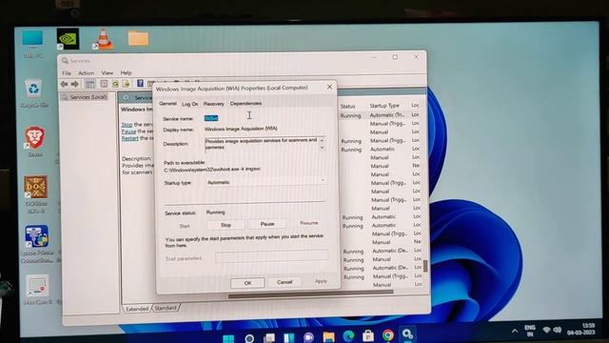The height and width of the screenshot is (343, 609).
Task: Click the Pause button in Properties dialog
Action: [267, 224]
